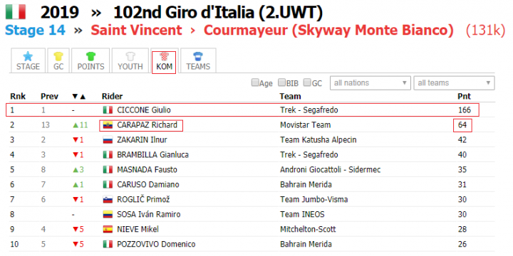
Task: Click the Stage 14 link in header
Action: [36, 30]
